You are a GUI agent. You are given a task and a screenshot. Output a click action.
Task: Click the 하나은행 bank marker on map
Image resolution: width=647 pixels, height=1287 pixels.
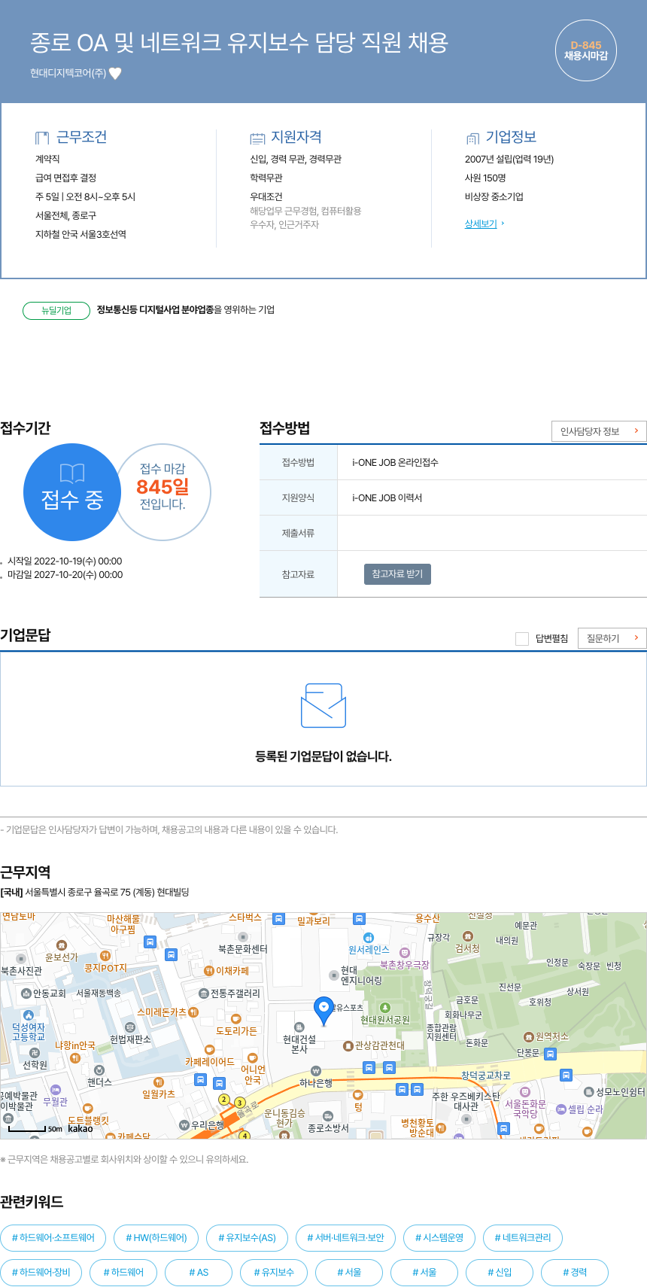316,1071
